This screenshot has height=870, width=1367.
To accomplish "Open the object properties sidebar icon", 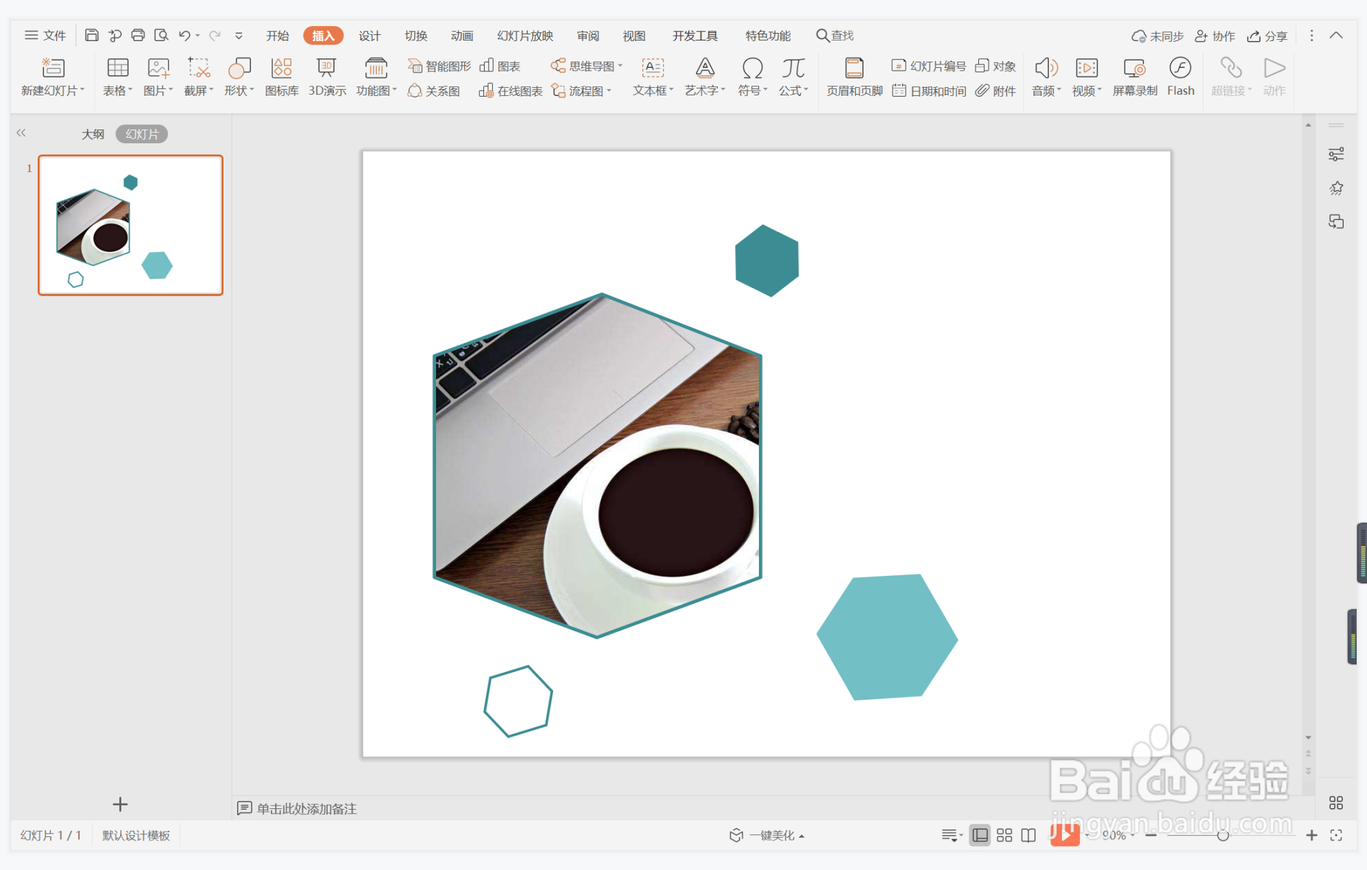I will click(x=1336, y=154).
